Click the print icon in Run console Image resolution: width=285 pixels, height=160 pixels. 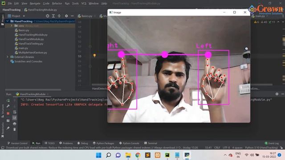(15, 124)
